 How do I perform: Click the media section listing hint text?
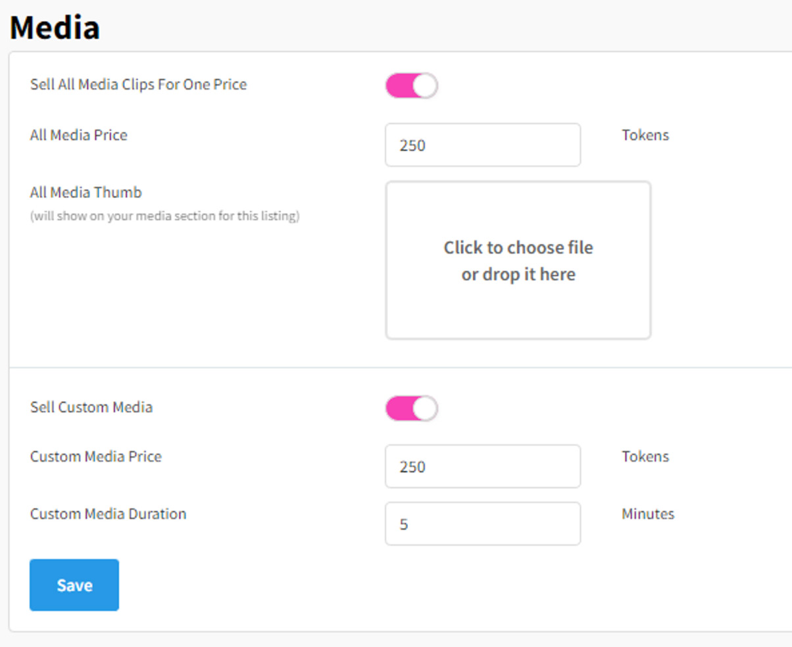pyautogui.click(x=165, y=216)
